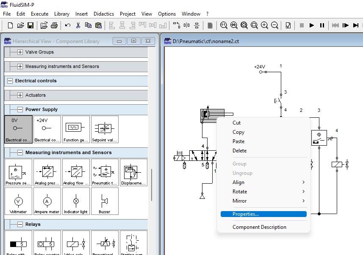The height and width of the screenshot is (255, 363).
Task: Open the Rotate submenu in context menu
Action: coord(263,192)
